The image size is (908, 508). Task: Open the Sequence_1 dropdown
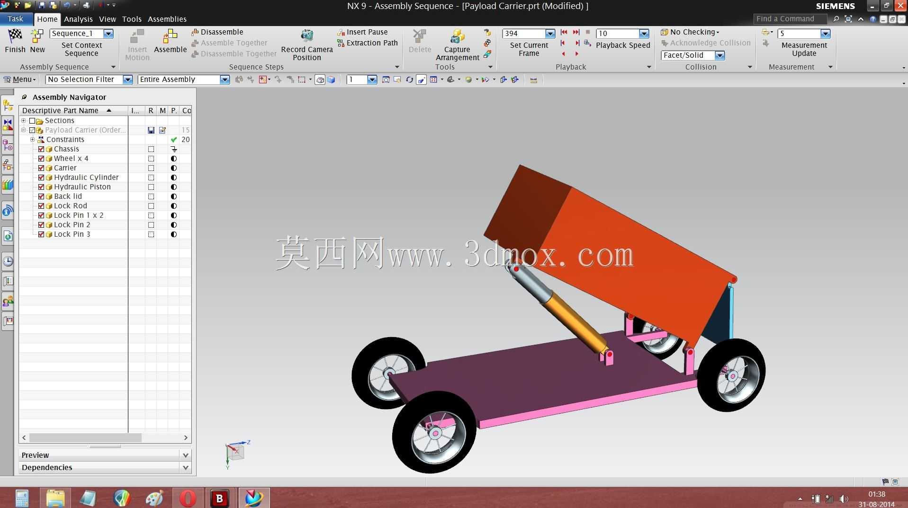[x=108, y=33]
